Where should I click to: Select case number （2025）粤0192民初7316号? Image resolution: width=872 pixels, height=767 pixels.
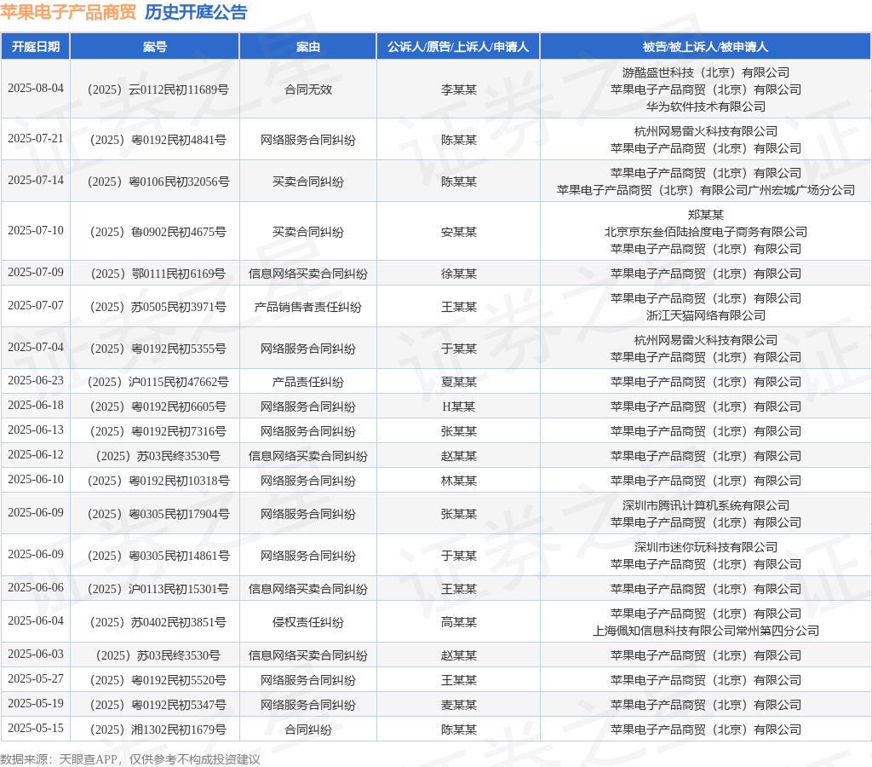(x=158, y=431)
